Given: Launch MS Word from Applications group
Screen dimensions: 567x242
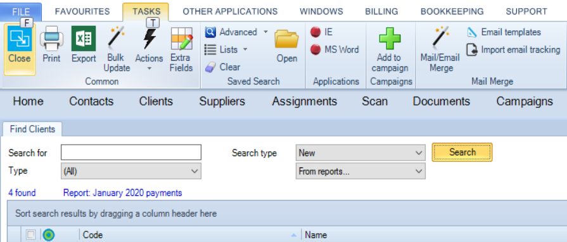Looking at the screenshot, I should [x=334, y=49].
